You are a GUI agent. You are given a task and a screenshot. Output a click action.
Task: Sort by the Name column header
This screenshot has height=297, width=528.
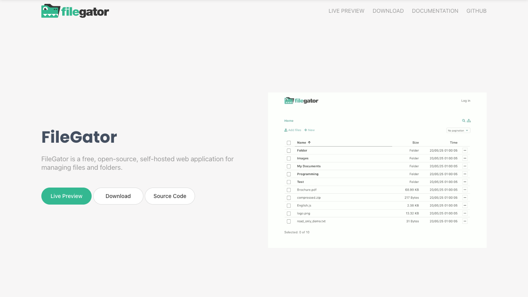pyautogui.click(x=301, y=143)
